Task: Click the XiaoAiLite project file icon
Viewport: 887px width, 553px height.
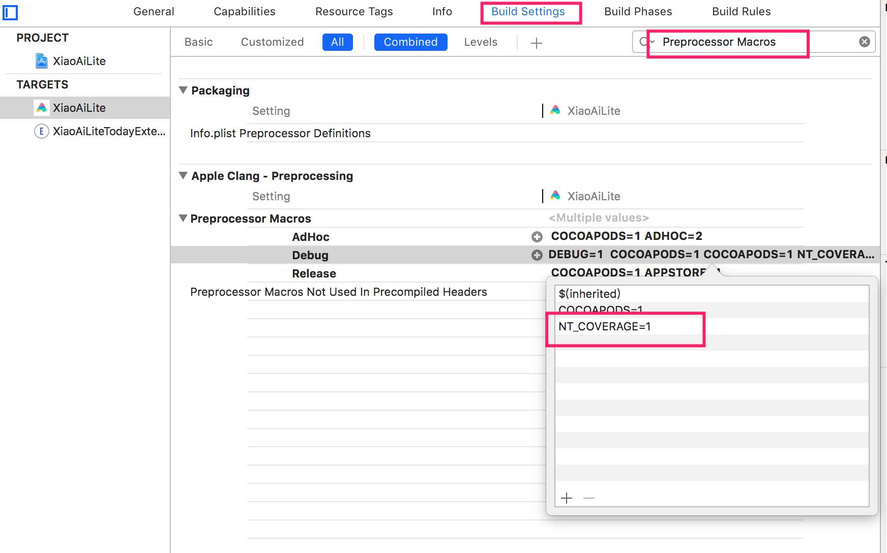Action: (x=42, y=61)
